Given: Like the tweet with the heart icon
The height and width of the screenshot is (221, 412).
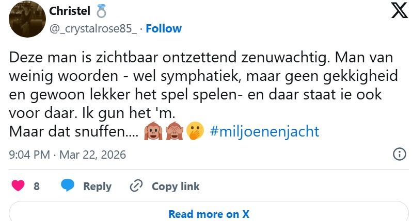Looking at the screenshot, I should click(x=18, y=186).
